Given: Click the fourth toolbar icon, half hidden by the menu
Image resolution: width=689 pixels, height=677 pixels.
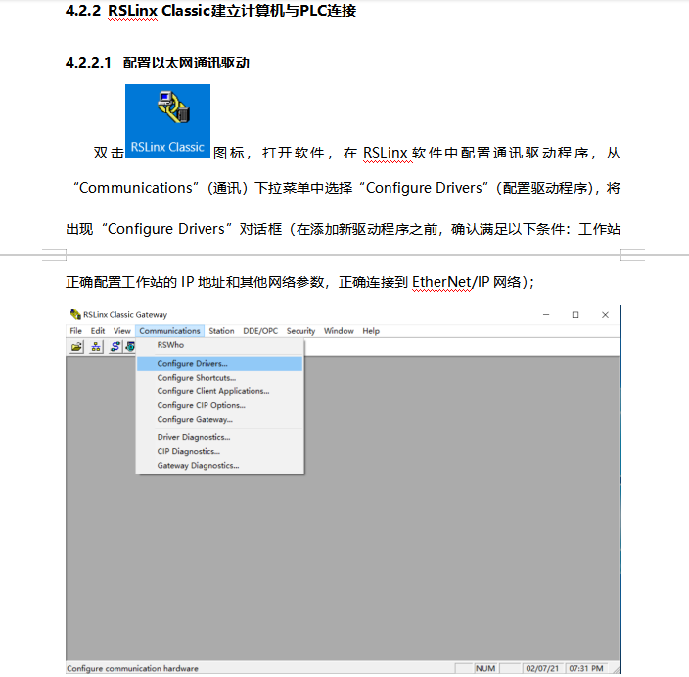Looking at the screenshot, I should click(130, 347).
